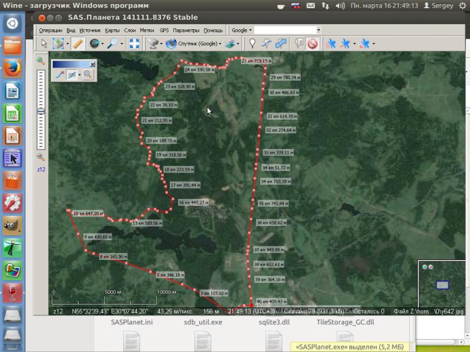Zoom in with the green magnifier icon
The image size is (470, 352).
[41, 61]
